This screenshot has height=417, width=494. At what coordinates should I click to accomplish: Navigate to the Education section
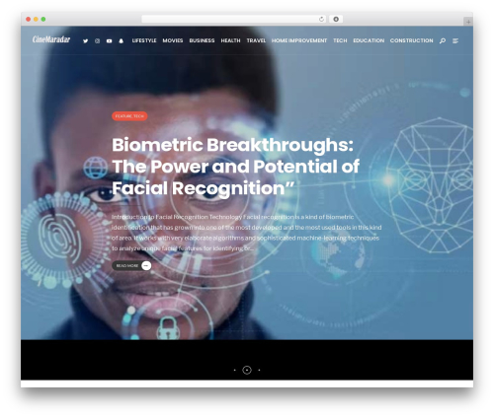pyautogui.click(x=369, y=40)
